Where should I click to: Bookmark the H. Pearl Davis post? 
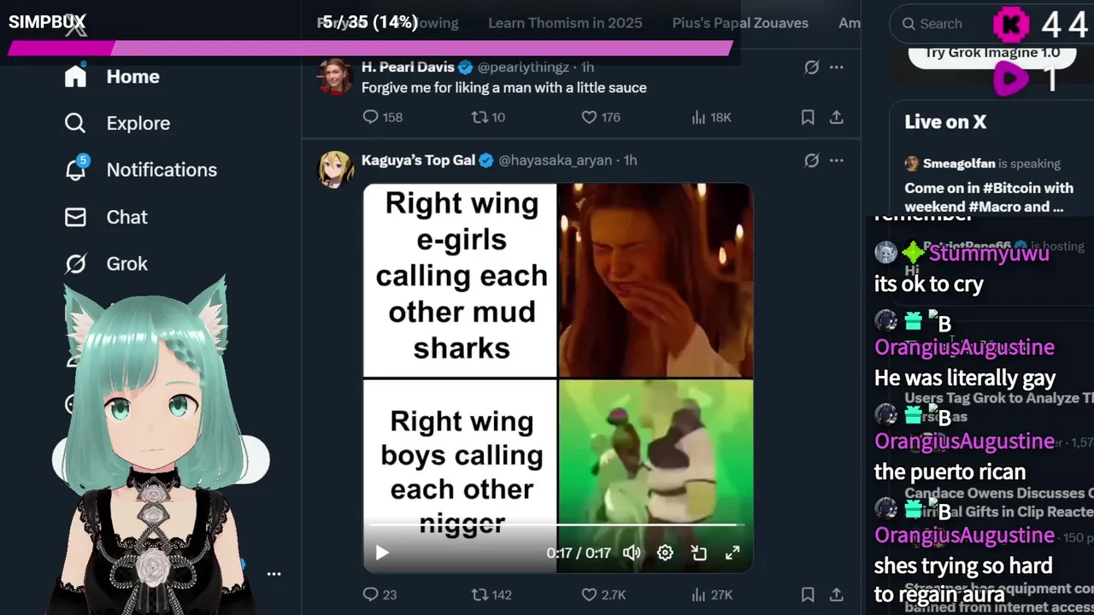pyautogui.click(x=808, y=117)
